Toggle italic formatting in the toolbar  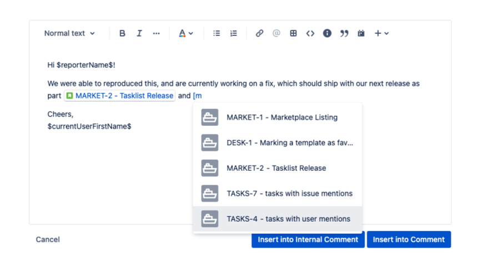[139, 33]
